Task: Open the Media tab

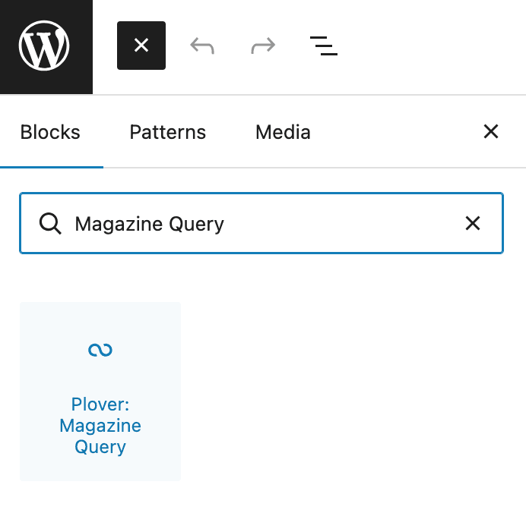Action: [283, 132]
